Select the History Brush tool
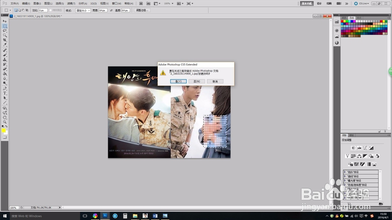 pyautogui.click(x=5, y=64)
